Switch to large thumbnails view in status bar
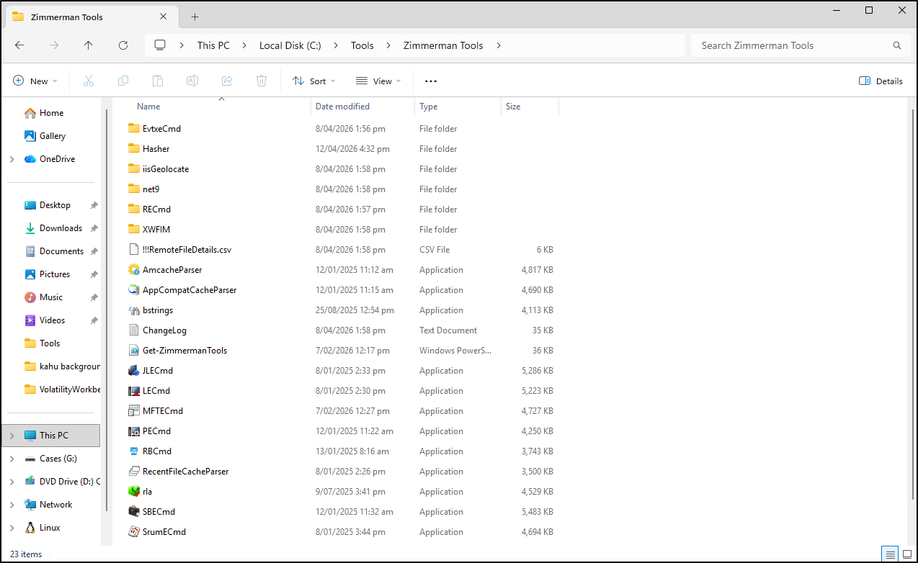The height and width of the screenshot is (563, 918). [x=906, y=554]
